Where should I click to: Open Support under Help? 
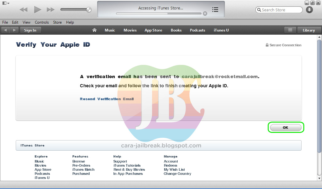[x=120, y=161]
